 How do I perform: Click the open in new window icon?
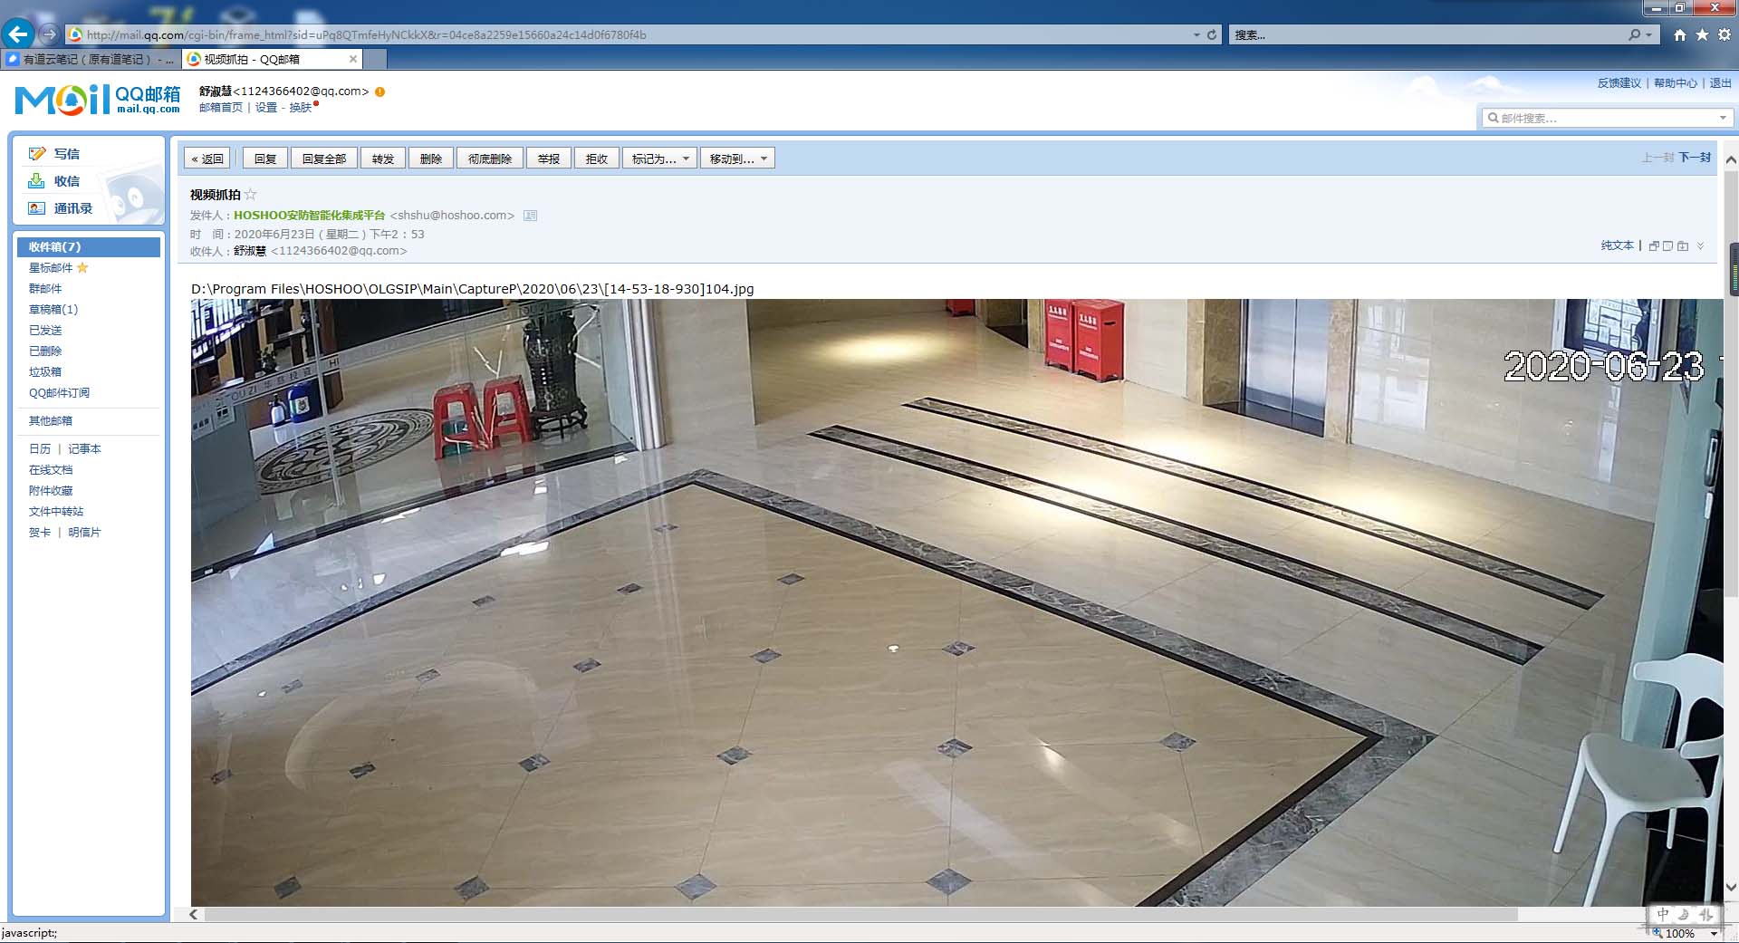click(x=1654, y=245)
